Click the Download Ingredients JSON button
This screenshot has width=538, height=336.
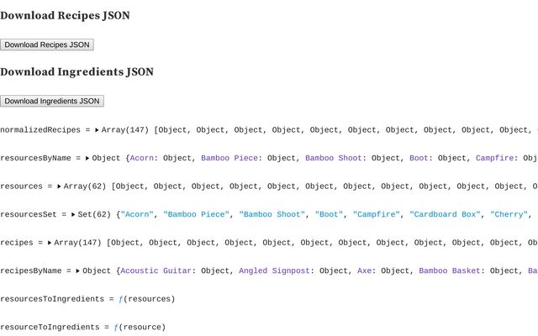pos(52,101)
